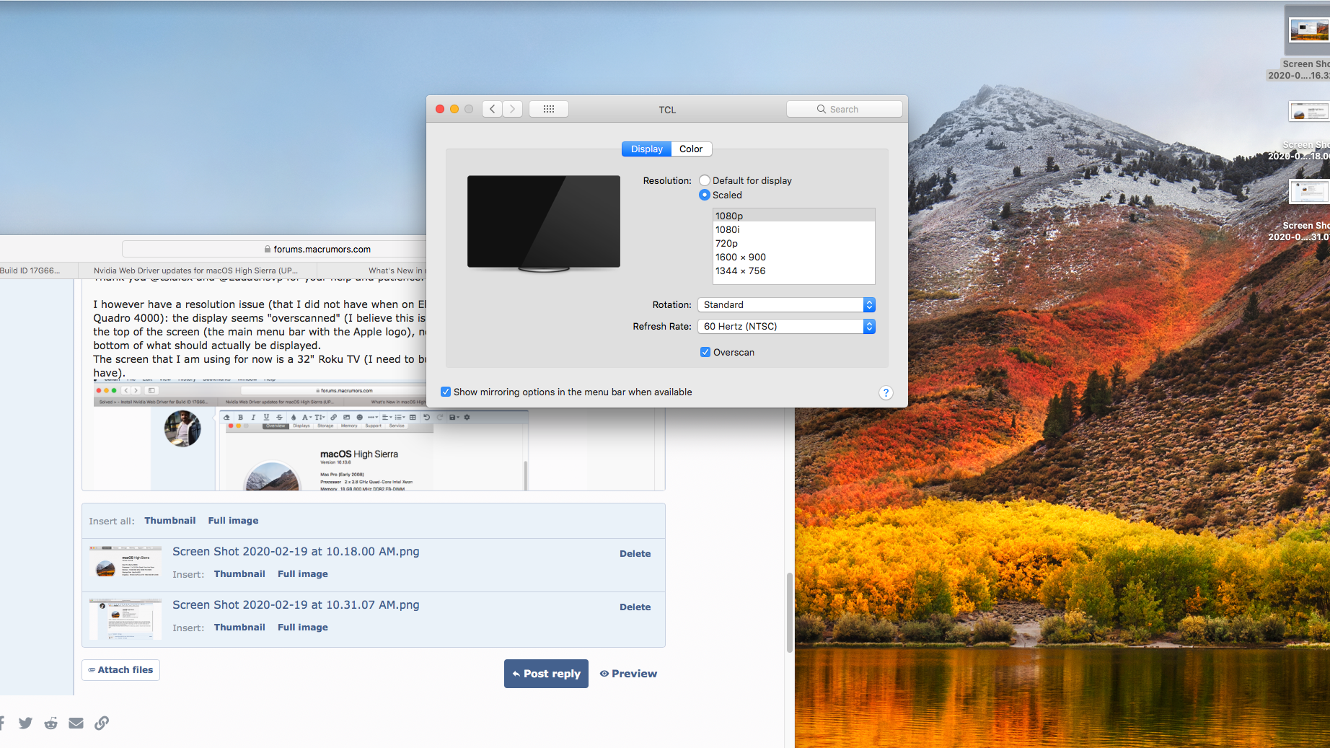
Task: Share the thread via the Reddit icon
Action: (50, 723)
